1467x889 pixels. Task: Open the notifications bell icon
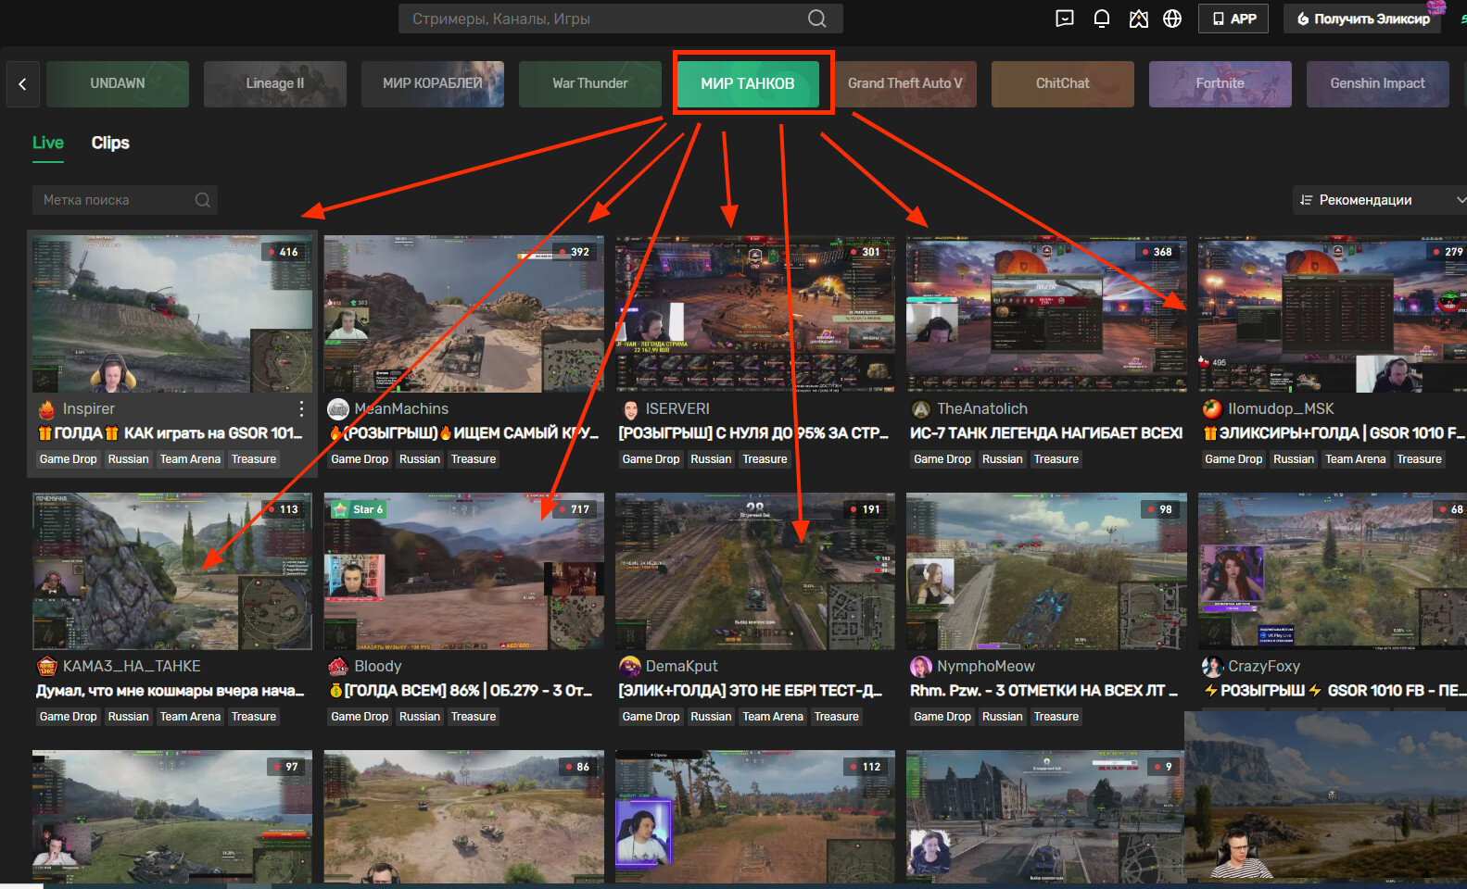click(x=1102, y=19)
